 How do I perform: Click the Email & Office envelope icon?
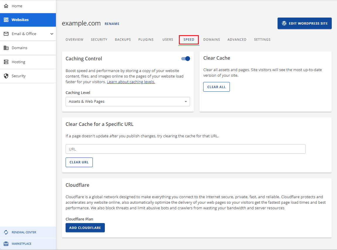(6, 34)
